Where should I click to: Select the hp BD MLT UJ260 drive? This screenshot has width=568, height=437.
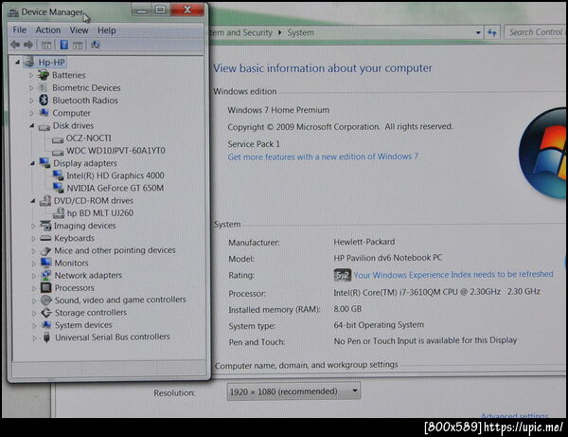[100, 213]
